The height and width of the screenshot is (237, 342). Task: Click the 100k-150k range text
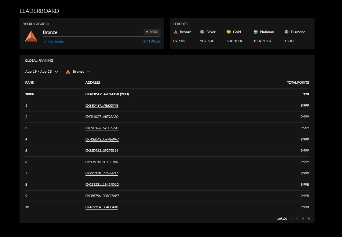[262, 41]
